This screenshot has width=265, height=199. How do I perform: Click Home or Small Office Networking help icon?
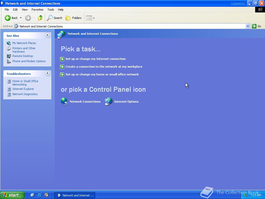(x=9, y=81)
